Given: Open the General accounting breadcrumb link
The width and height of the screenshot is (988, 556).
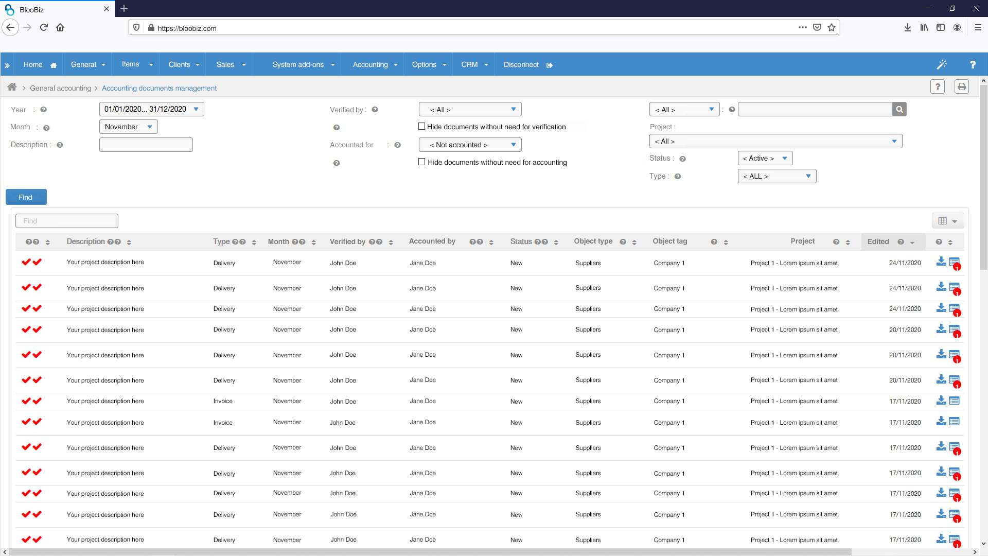Looking at the screenshot, I should [60, 88].
